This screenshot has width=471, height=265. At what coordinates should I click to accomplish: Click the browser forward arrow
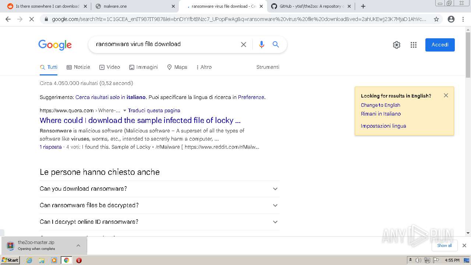[20, 19]
